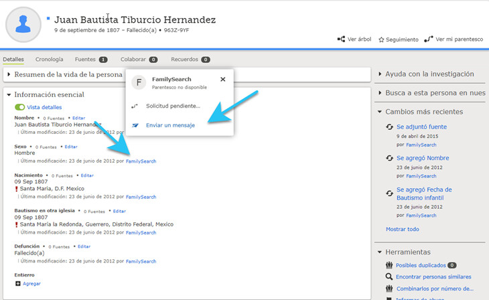Click the paper plane message icon
489x300 pixels.
click(135, 125)
